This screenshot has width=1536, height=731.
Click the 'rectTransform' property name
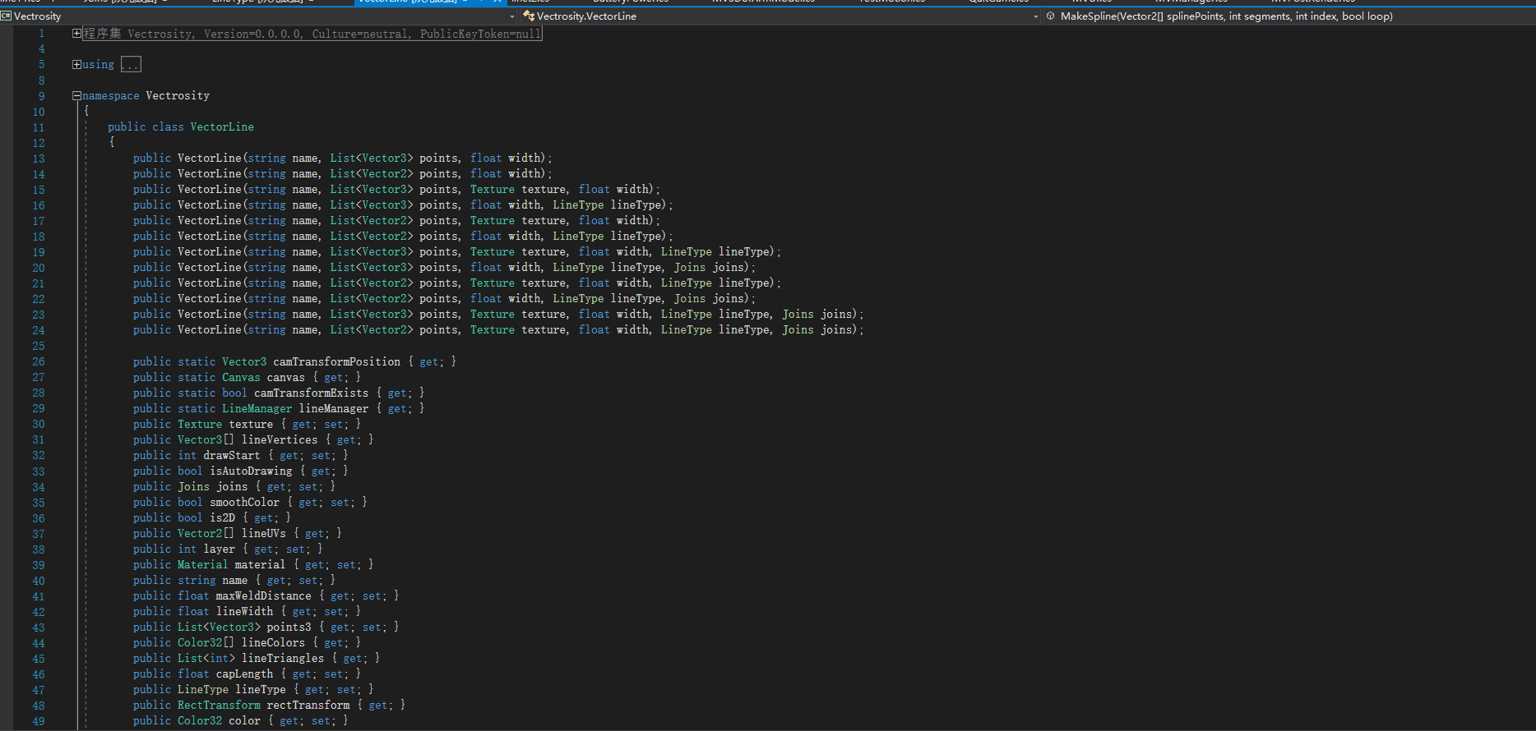tap(308, 705)
